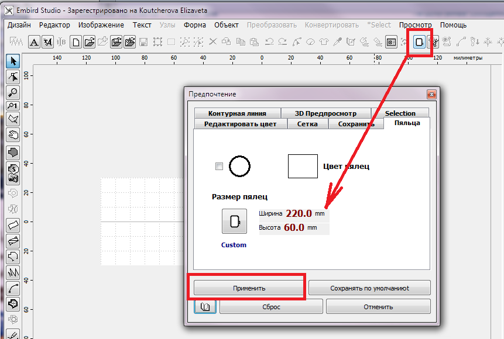Screen dimensions: 504x339
Task: Click the Отменить button
Action: pos(378,306)
